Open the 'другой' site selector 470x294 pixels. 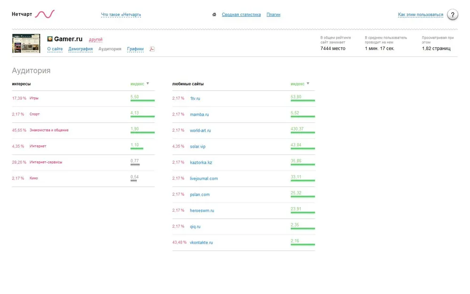[x=95, y=40]
